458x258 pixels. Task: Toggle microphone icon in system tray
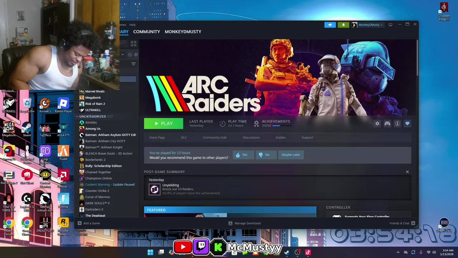(x=421, y=252)
